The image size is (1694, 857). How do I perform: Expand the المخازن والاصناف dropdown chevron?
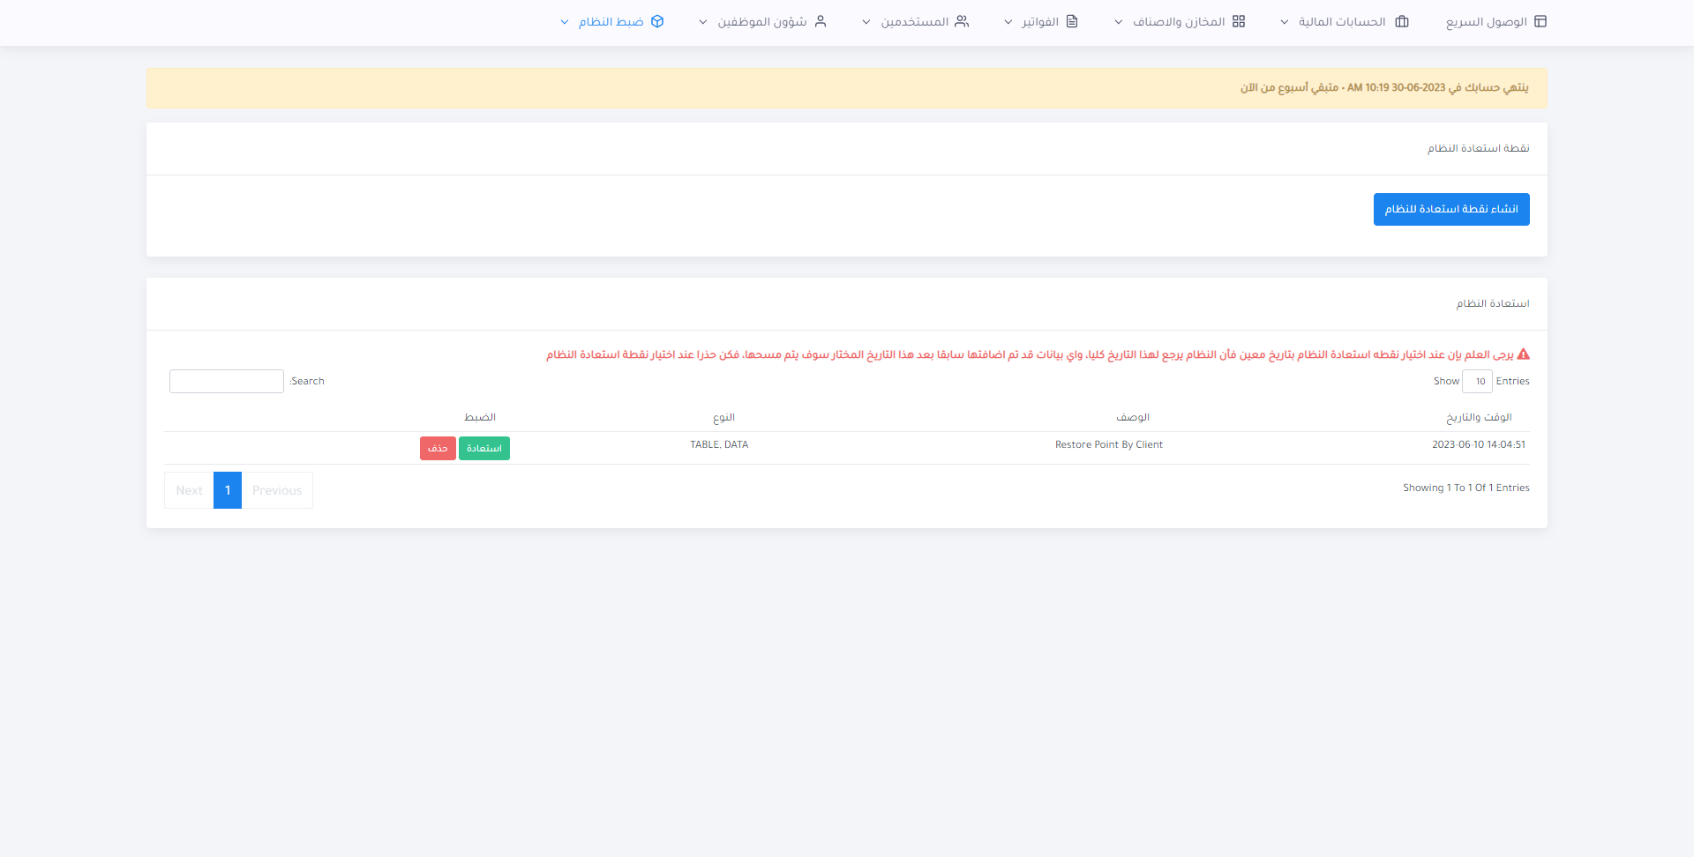click(x=1119, y=22)
